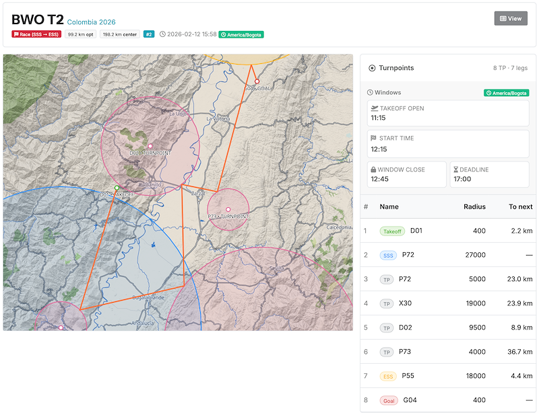Click the clock icon before the 2026-02-12 date
539x415 pixels.
click(x=164, y=34)
